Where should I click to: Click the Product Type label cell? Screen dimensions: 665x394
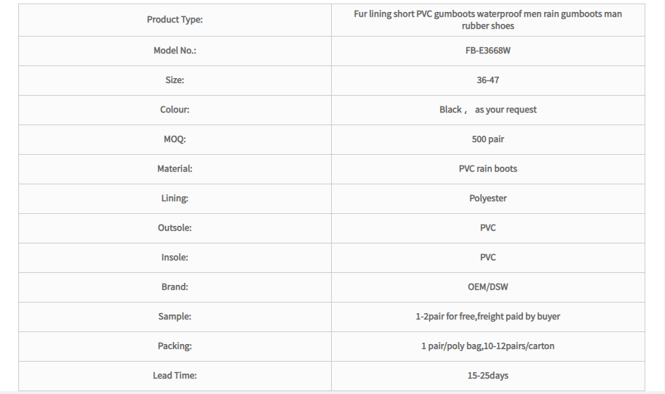175,20
